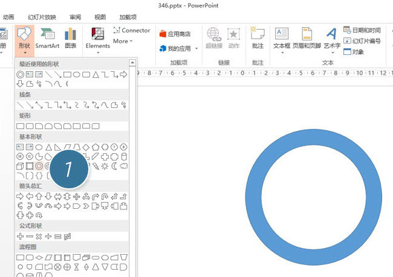
Task: Click the 日期和时间 button
Action: pyautogui.click(x=362, y=30)
